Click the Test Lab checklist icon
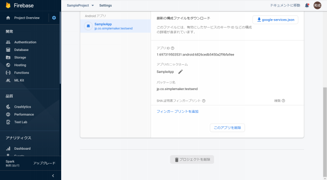Image resolution: width=327 pixels, height=180 pixels. 8,122
